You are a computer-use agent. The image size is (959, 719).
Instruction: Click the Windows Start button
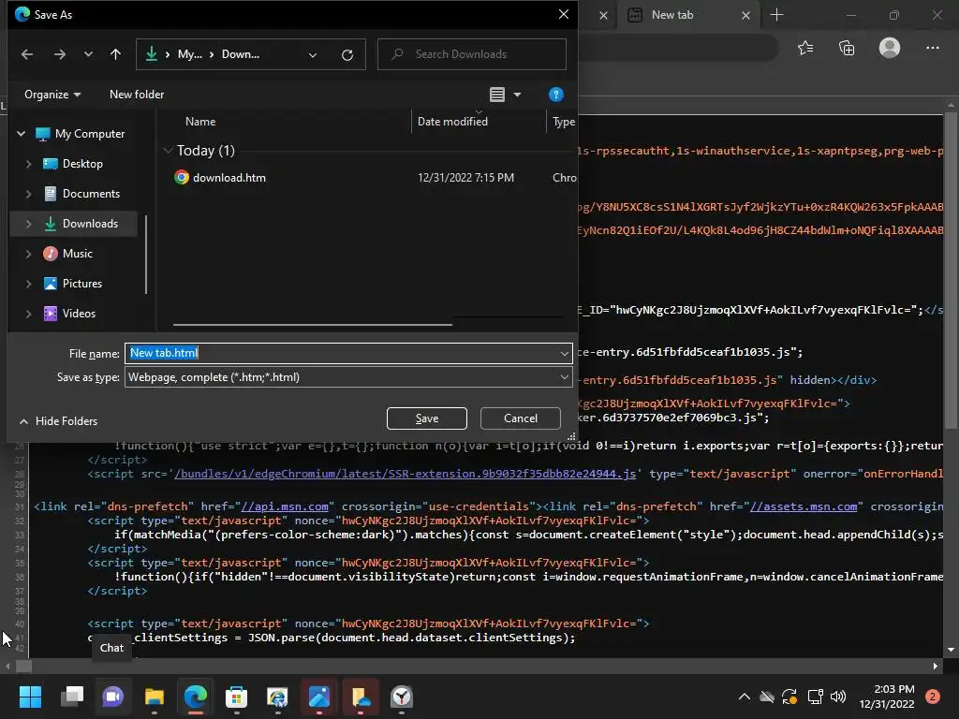30,697
